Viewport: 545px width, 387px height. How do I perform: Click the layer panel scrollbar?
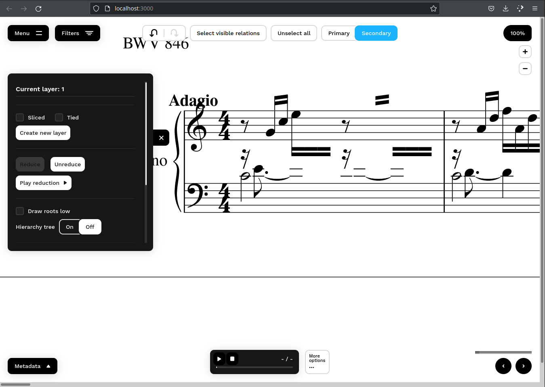[x=146, y=134]
